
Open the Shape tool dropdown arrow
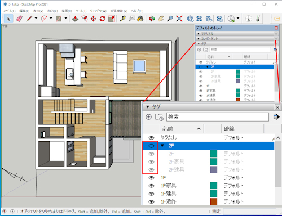(x=65, y=18)
